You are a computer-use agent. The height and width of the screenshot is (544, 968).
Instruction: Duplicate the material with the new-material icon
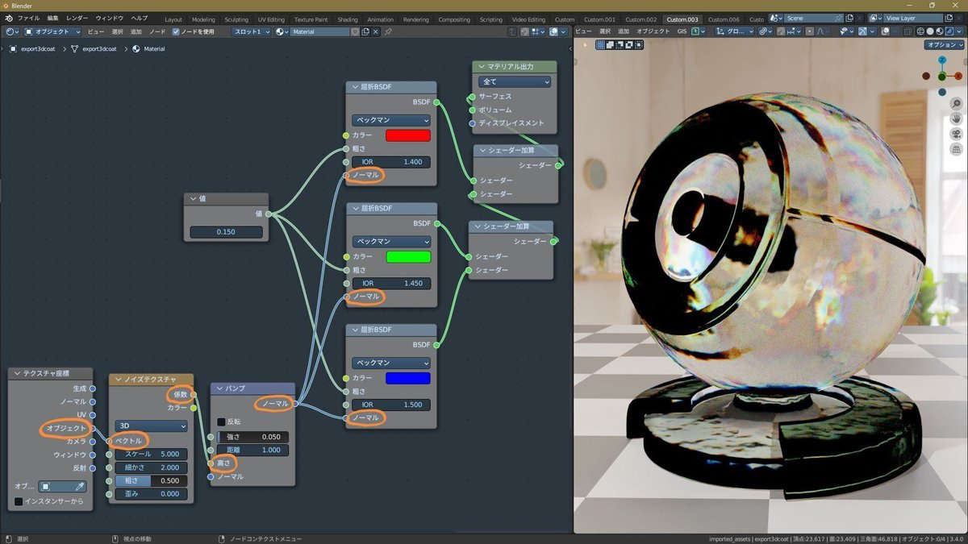pyautogui.click(x=366, y=31)
